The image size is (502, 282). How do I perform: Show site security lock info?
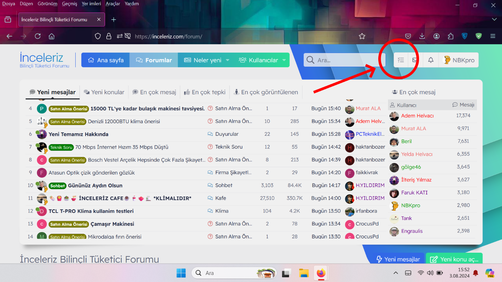point(109,36)
